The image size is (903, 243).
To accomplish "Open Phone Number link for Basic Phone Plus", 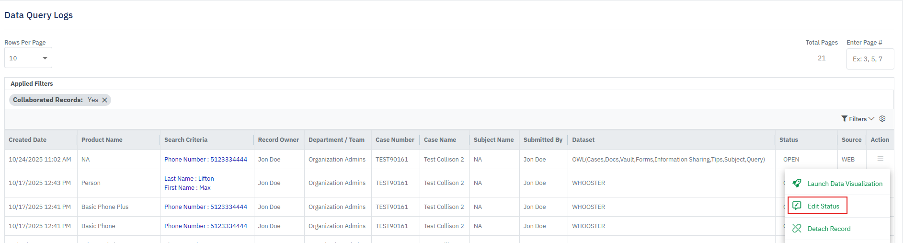I will tap(206, 207).
